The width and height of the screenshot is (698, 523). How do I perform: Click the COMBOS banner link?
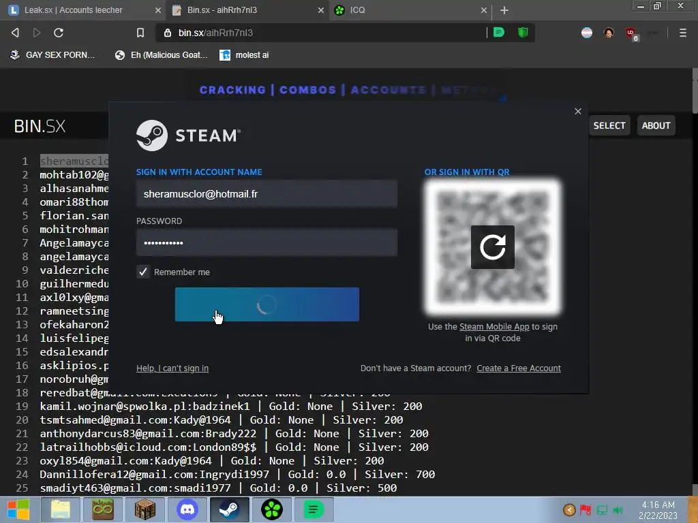pos(307,90)
